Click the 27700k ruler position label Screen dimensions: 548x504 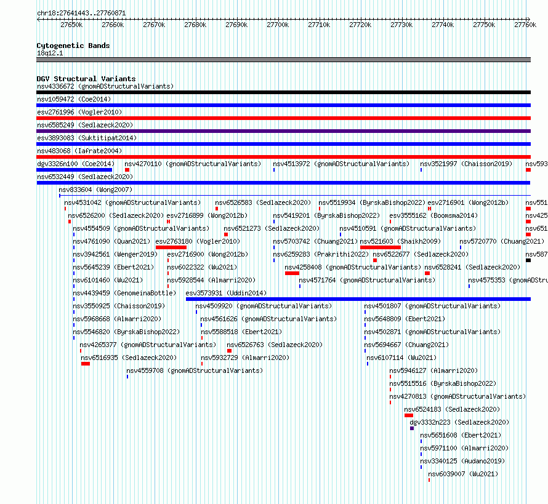click(278, 25)
